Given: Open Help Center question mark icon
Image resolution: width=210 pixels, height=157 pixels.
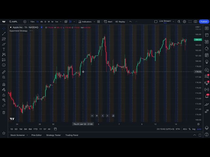Looking at the screenshot, I should (207, 134).
